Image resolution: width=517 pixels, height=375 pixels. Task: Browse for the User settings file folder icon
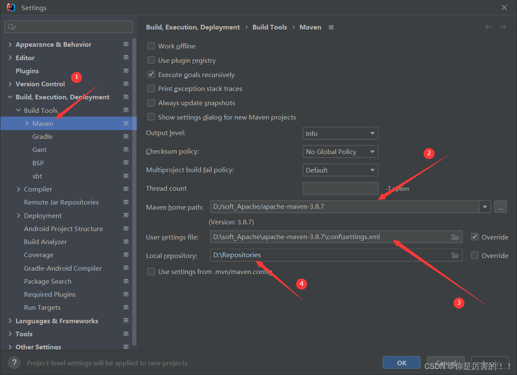coord(455,237)
